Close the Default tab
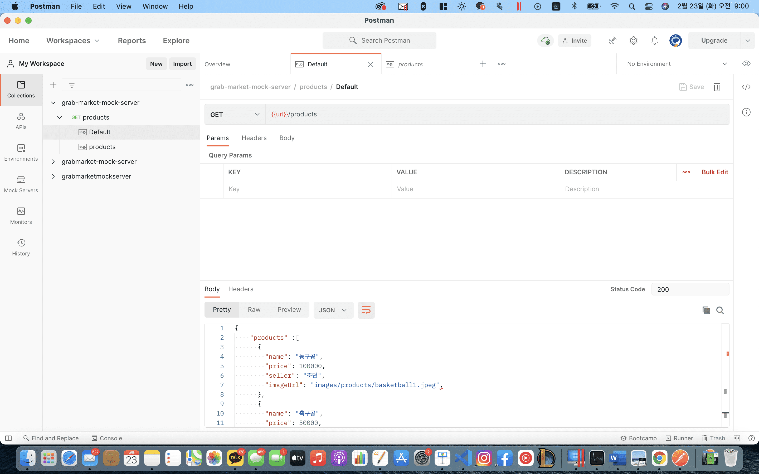The width and height of the screenshot is (759, 474). (370, 64)
